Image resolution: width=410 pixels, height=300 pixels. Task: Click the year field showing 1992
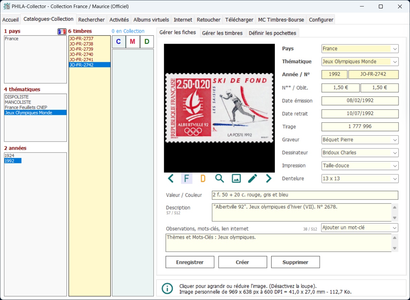334,75
